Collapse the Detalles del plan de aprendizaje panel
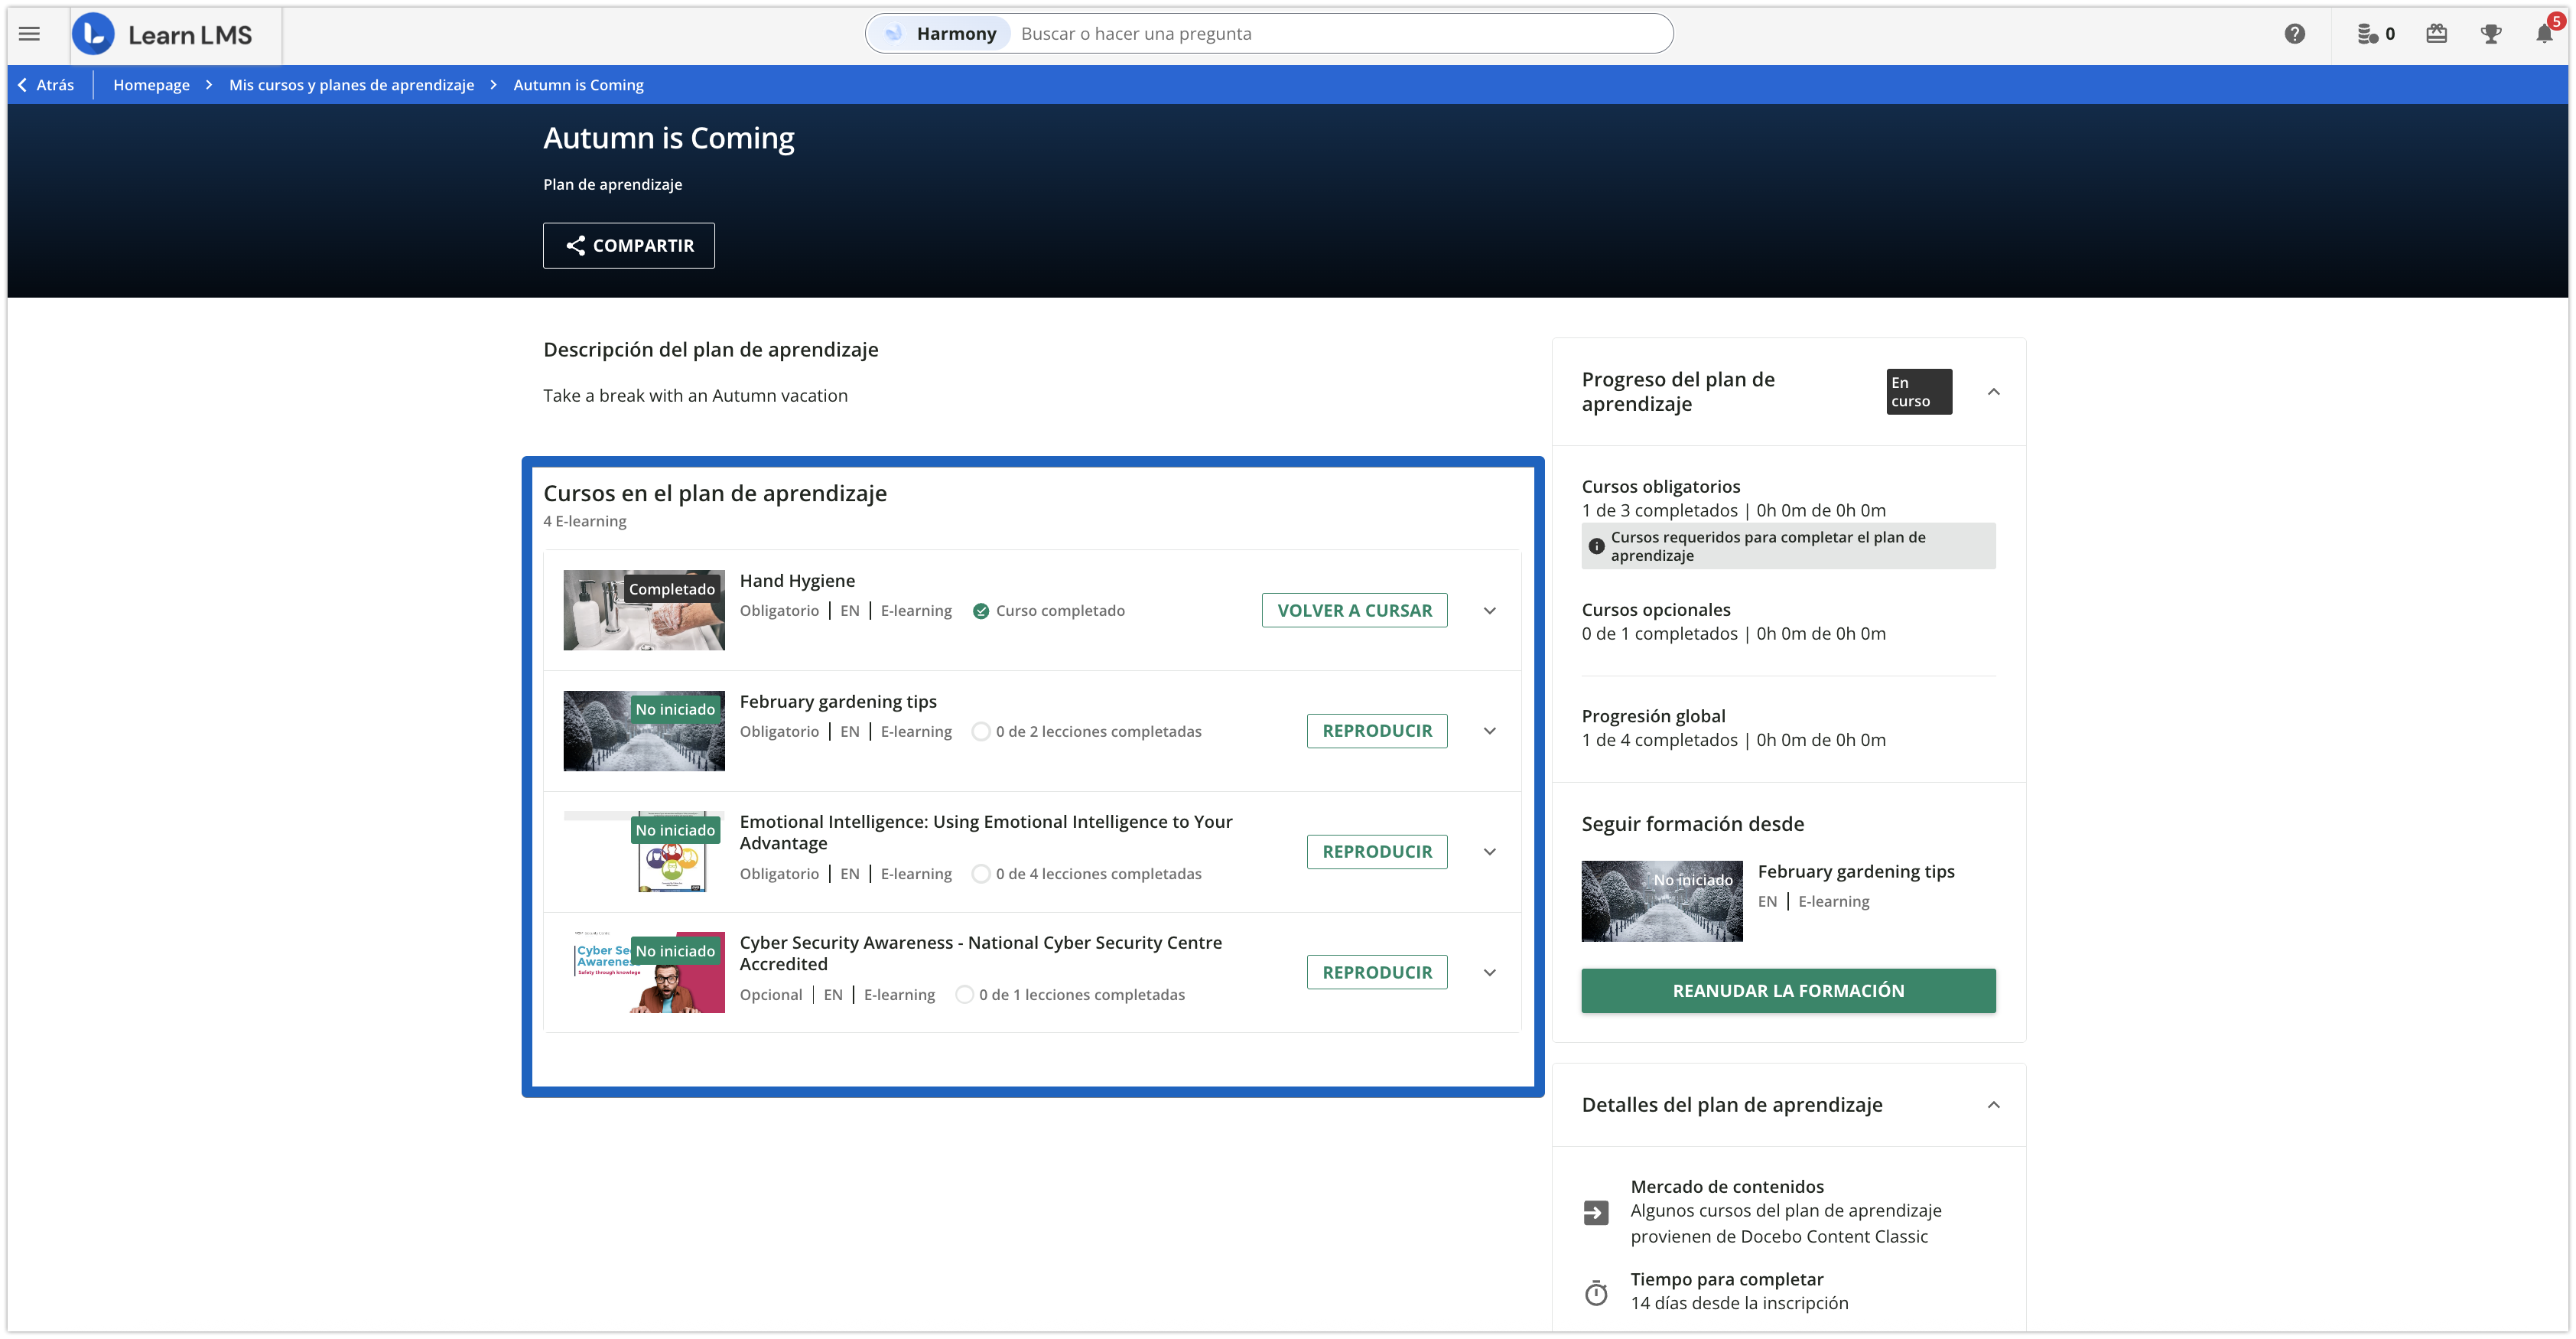2576x1339 pixels. click(1993, 1105)
